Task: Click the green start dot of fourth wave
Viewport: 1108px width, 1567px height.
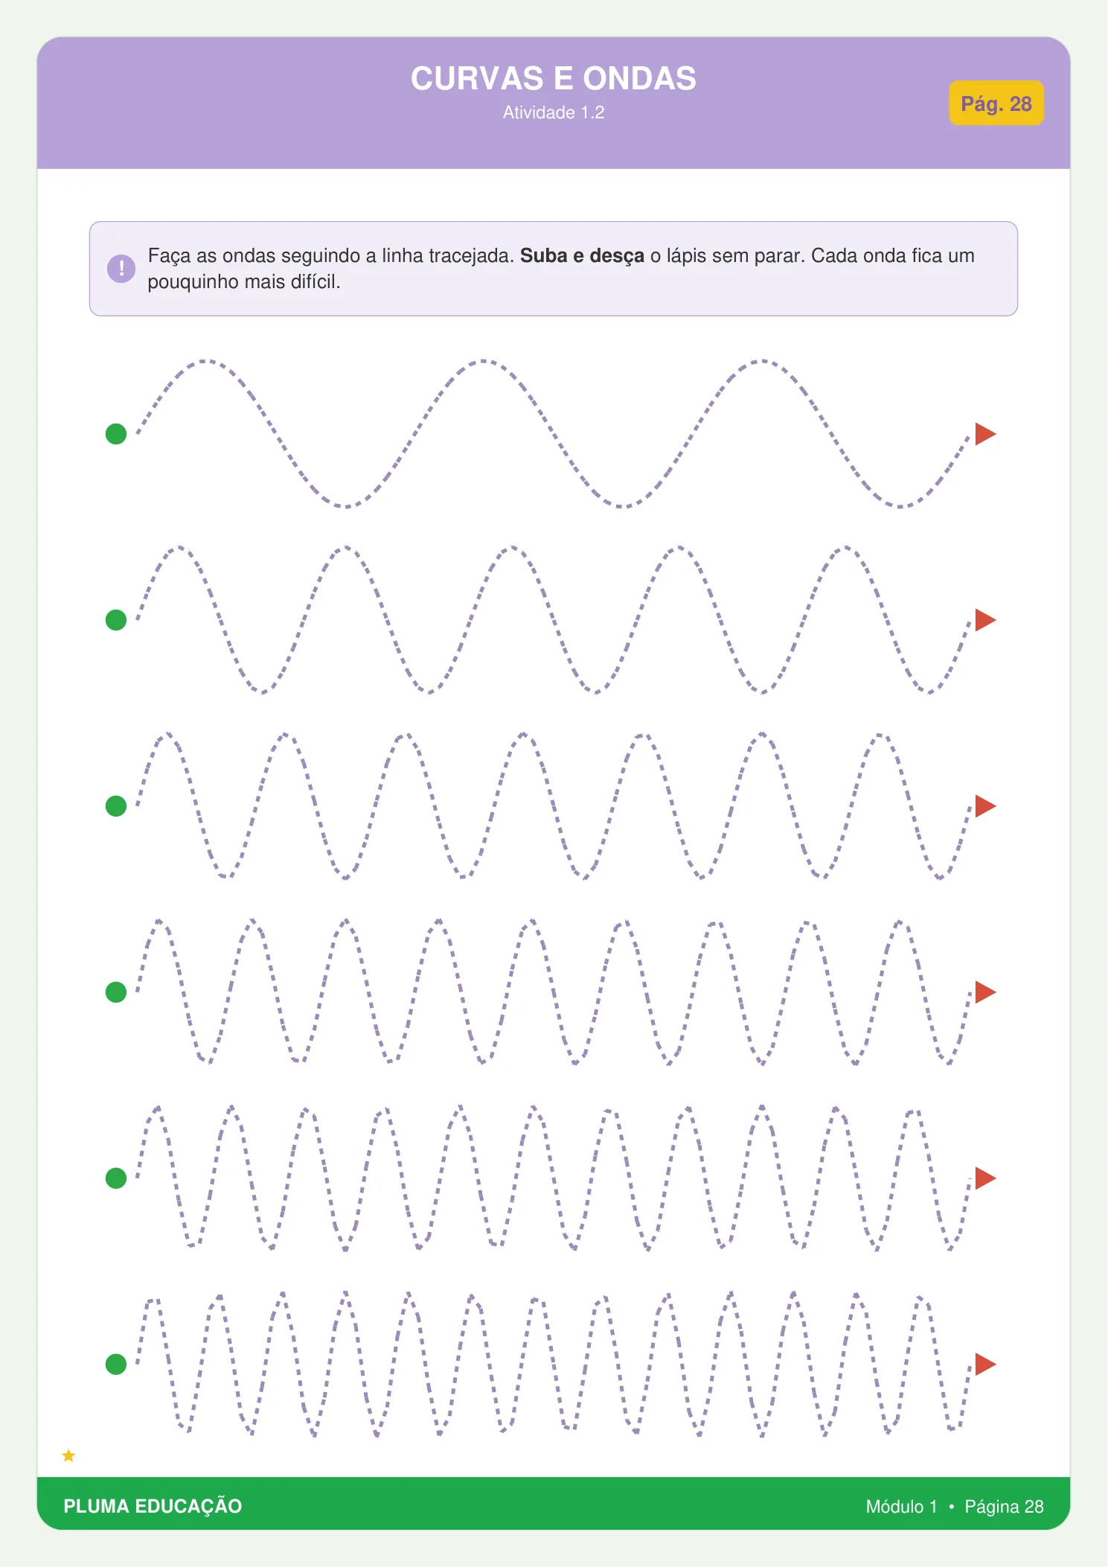Action: coord(116,992)
